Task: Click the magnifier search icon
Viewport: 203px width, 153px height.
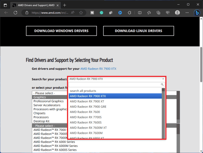Action: pyautogui.click(x=162, y=85)
